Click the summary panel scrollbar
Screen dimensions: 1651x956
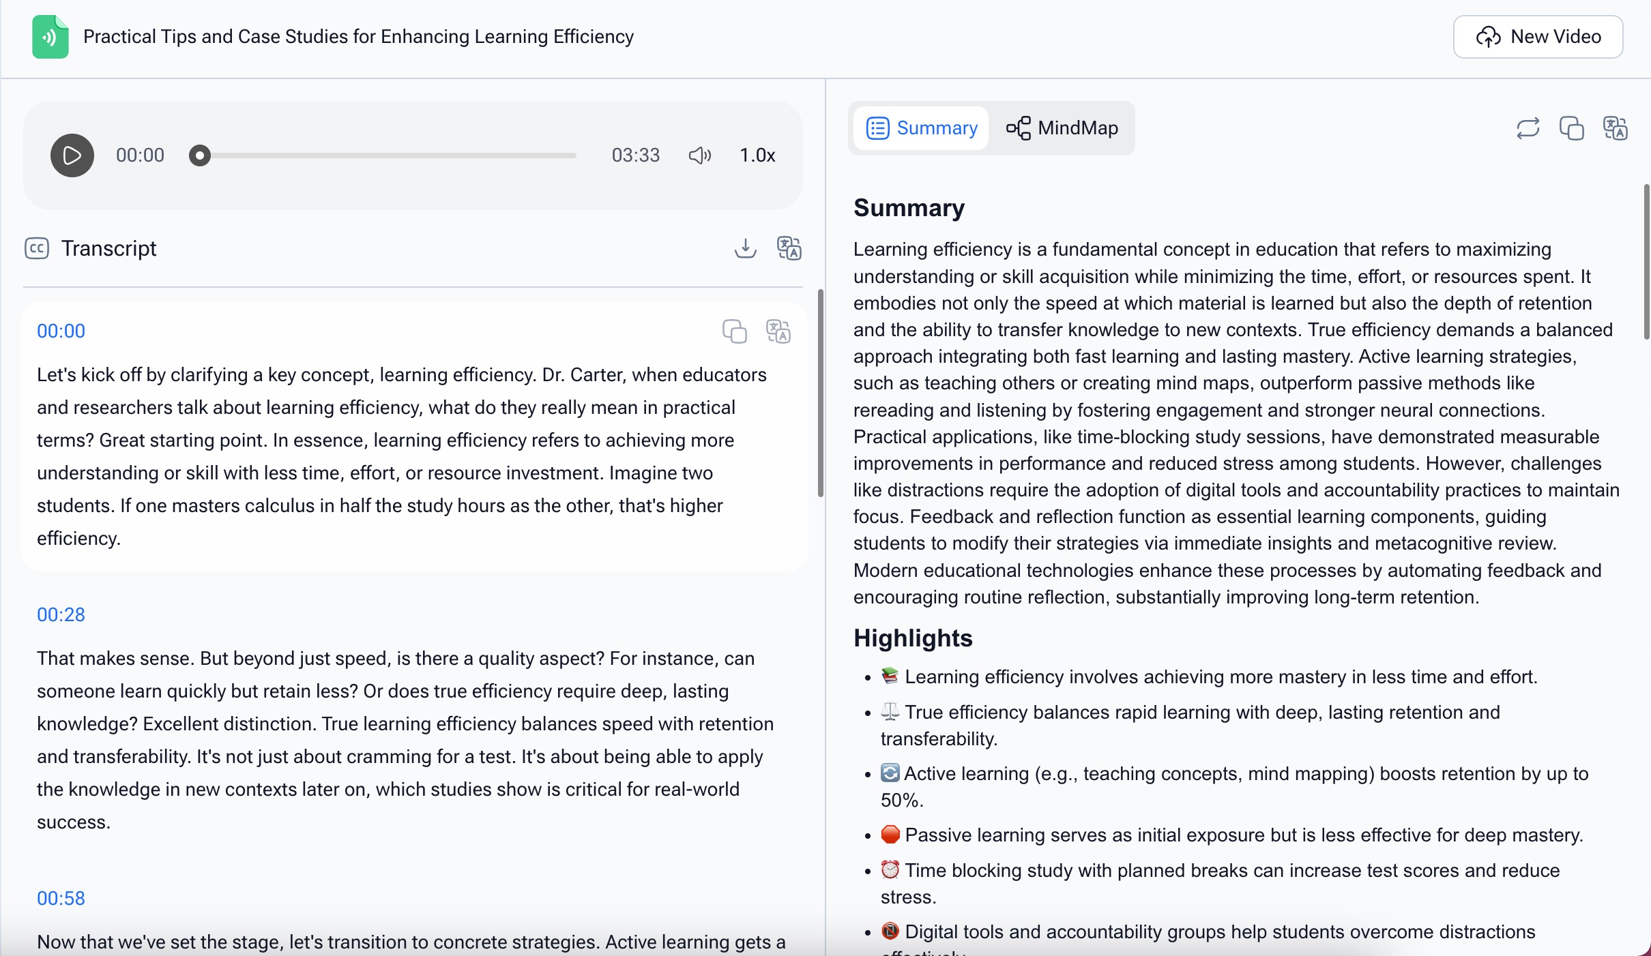click(x=1646, y=262)
